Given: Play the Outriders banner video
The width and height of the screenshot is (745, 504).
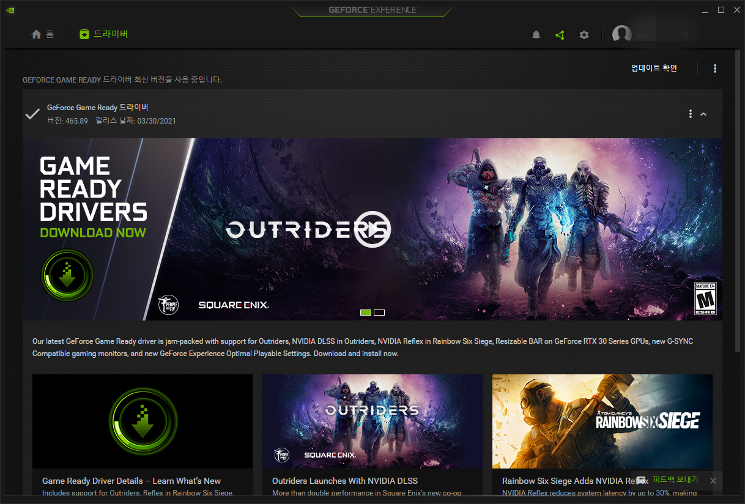Looking at the screenshot, I should click(372, 229).
